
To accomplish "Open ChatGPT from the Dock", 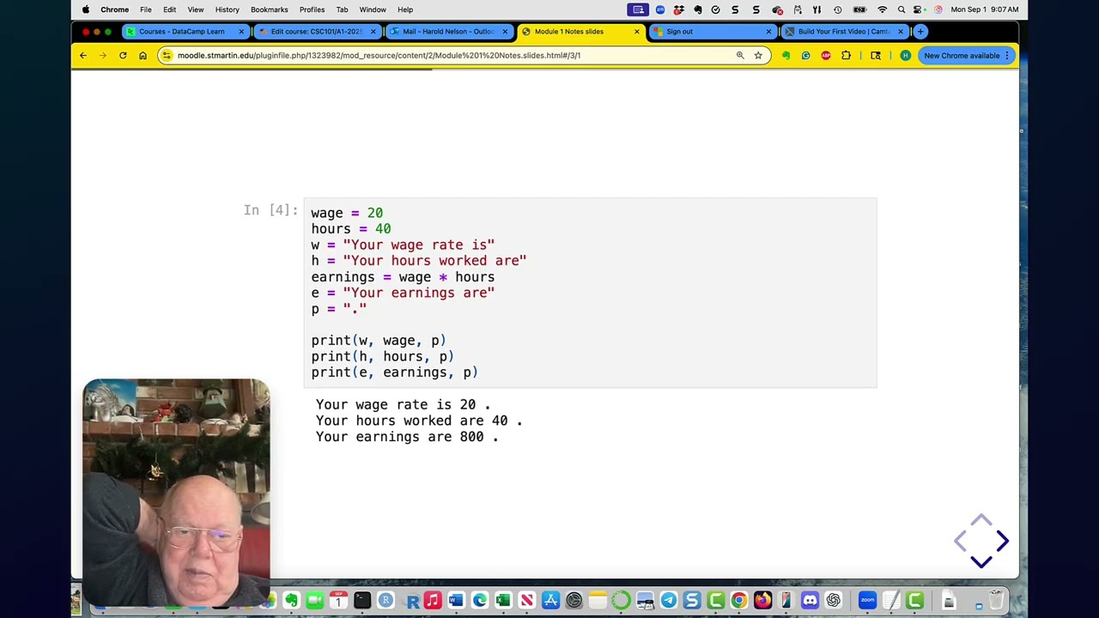I will click(x=834, y=601).
